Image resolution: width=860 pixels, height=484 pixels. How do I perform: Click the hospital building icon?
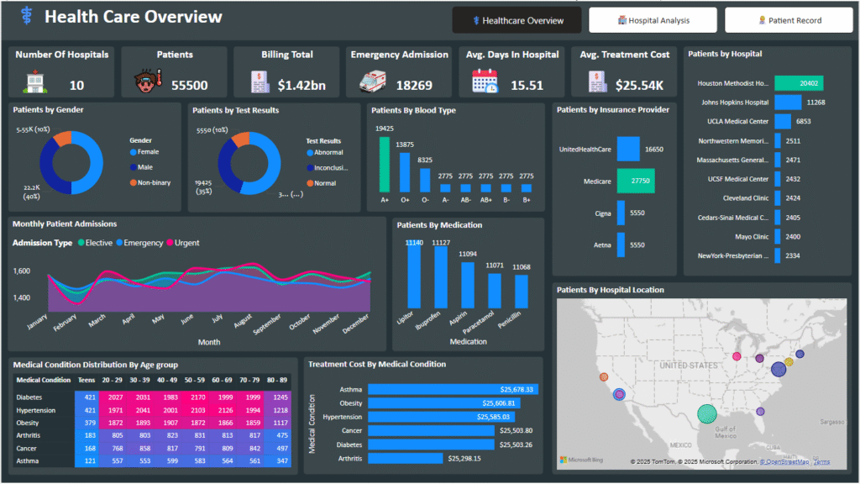tap(34, 83)
